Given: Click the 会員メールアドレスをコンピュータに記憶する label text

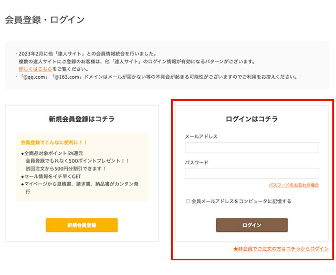Looking at the screenshot, I should tap(241, 201).
